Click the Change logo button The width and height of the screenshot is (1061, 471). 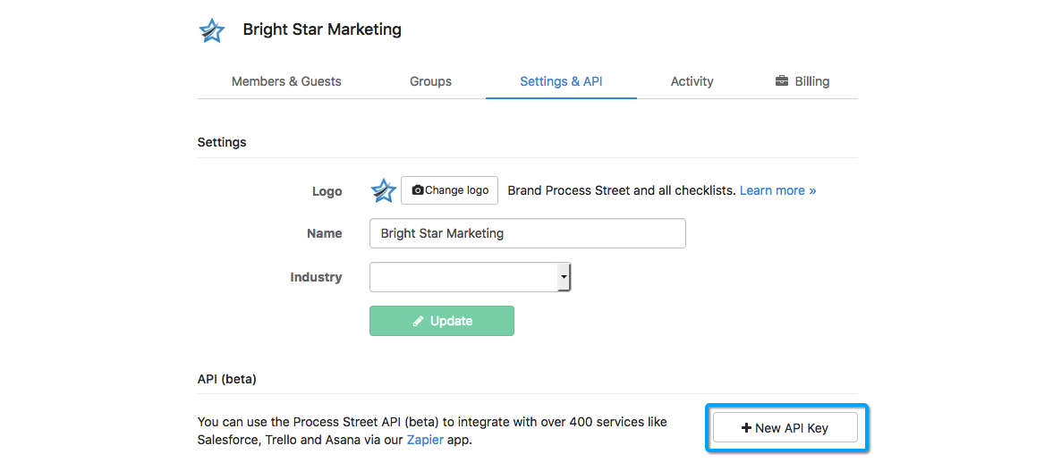coord(450,190)
